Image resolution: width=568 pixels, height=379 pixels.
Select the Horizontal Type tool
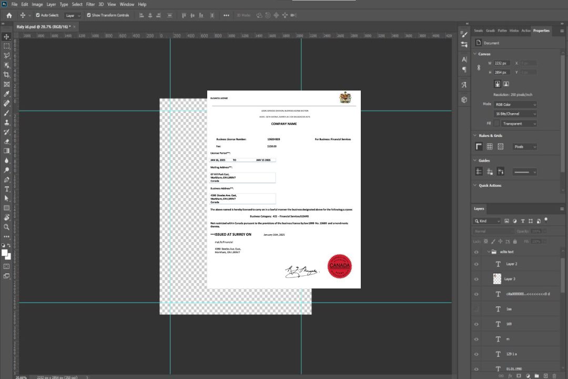point(6,189)
